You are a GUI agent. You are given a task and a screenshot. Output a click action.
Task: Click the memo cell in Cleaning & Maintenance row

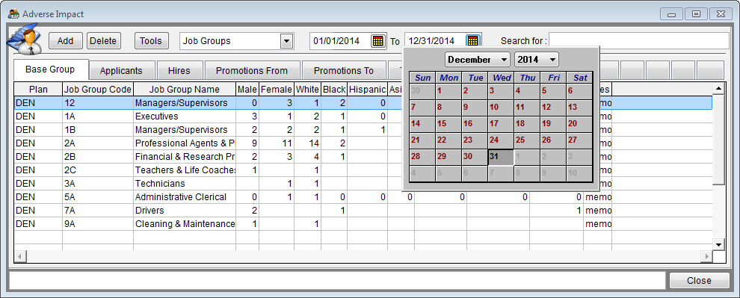[598, 224]
